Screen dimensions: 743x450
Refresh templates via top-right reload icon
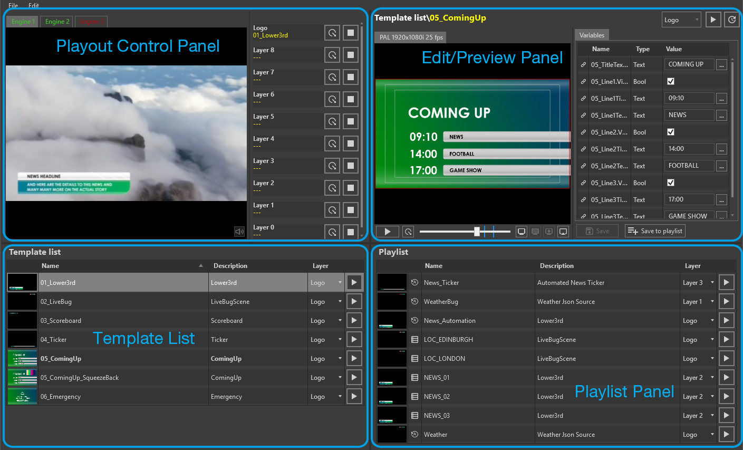pyautogui.click(x=732, y=20)
